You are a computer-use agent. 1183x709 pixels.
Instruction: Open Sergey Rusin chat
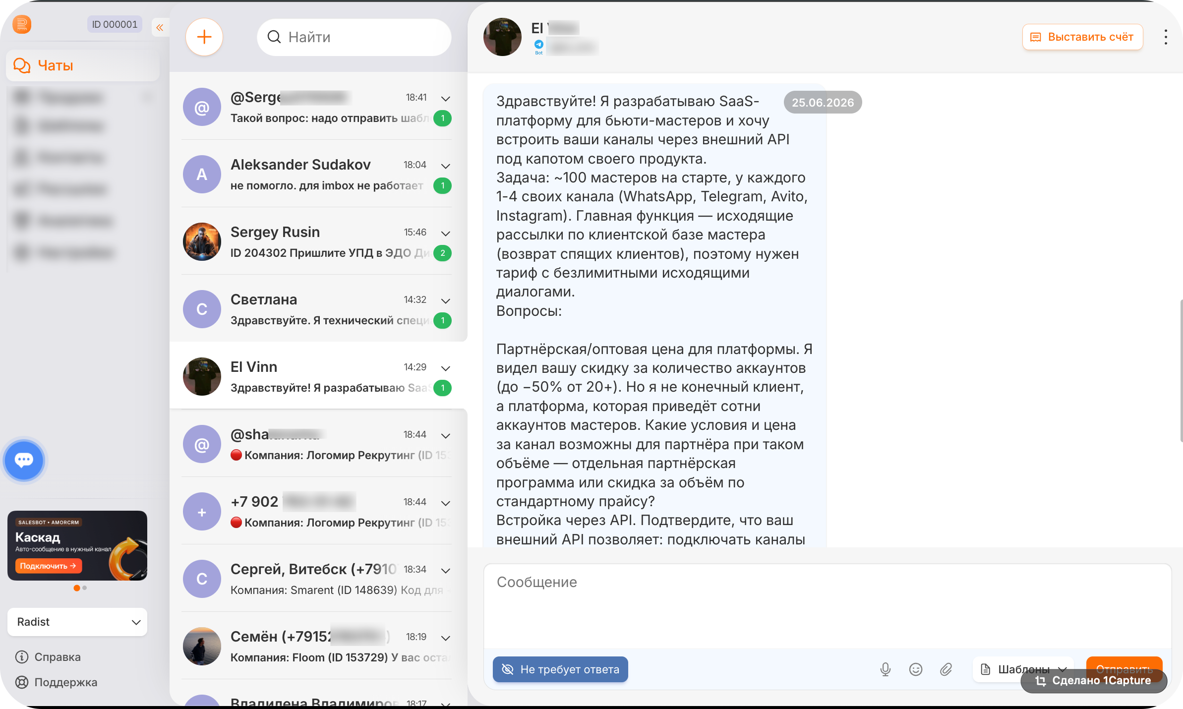coord(317,241)
